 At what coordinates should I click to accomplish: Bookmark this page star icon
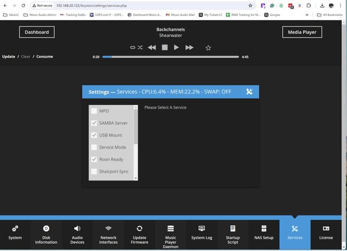(x=250, y=5)
